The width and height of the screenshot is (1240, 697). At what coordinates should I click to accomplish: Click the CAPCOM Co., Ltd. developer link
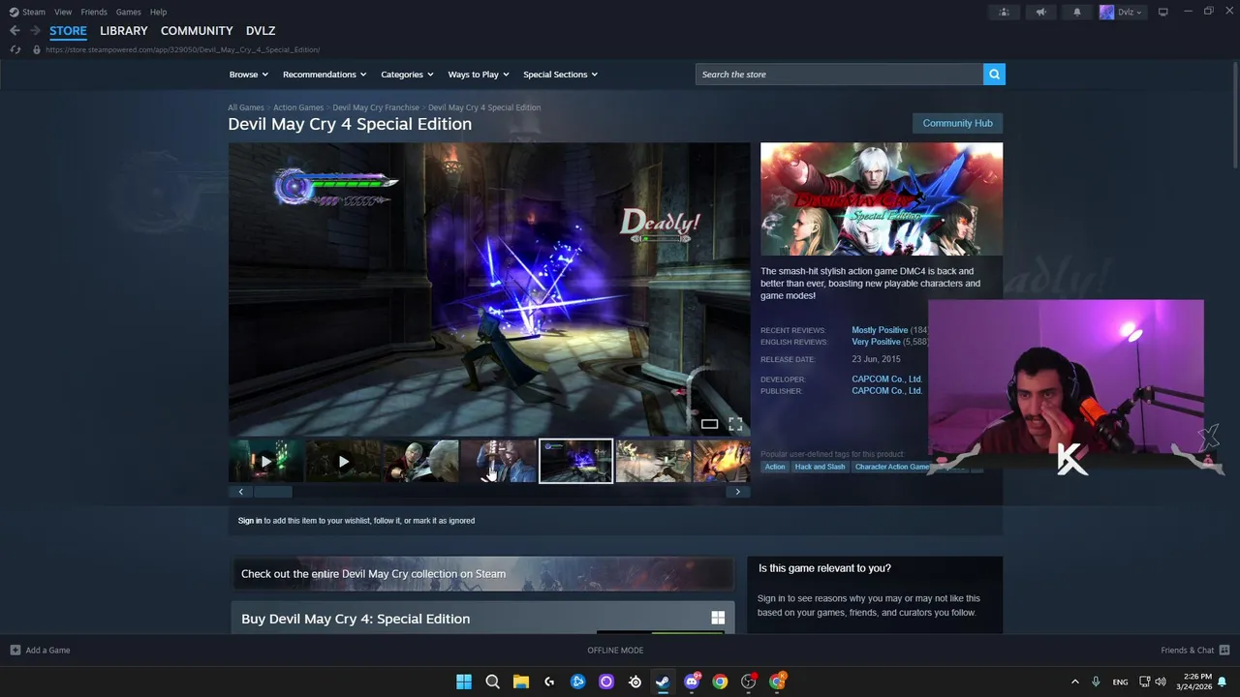886,379
